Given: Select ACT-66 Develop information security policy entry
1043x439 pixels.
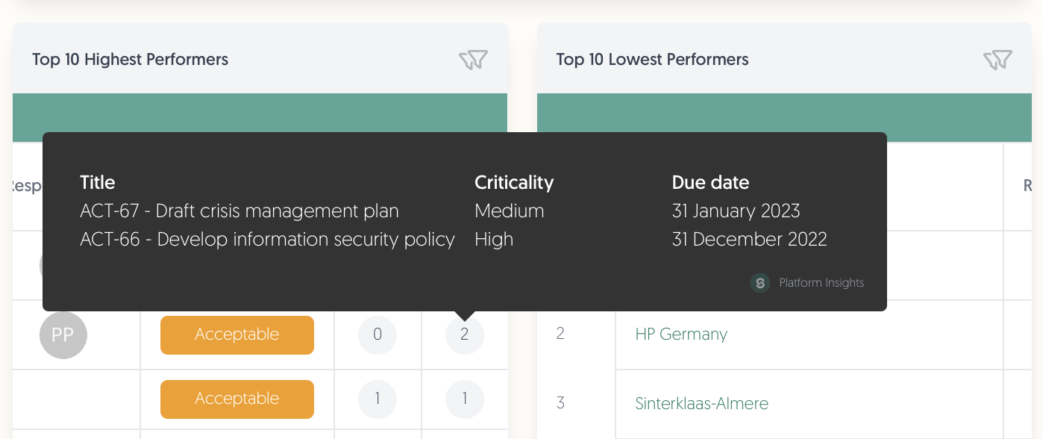Looking at the screenshot, I should 268,240.
